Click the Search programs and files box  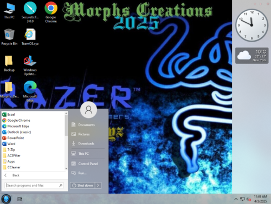coord(34,185)
